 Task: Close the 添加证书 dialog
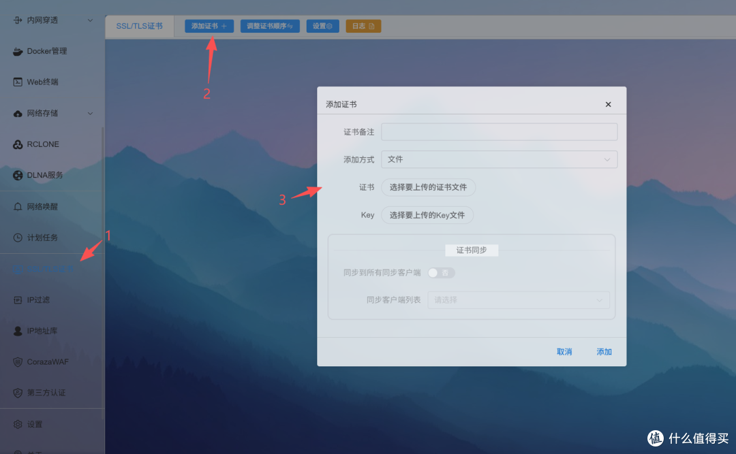tap(609, 105)
